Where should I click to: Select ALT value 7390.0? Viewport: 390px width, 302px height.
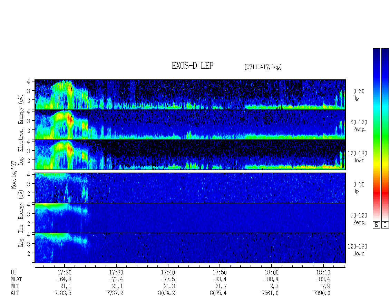click(x=322, y=293)
